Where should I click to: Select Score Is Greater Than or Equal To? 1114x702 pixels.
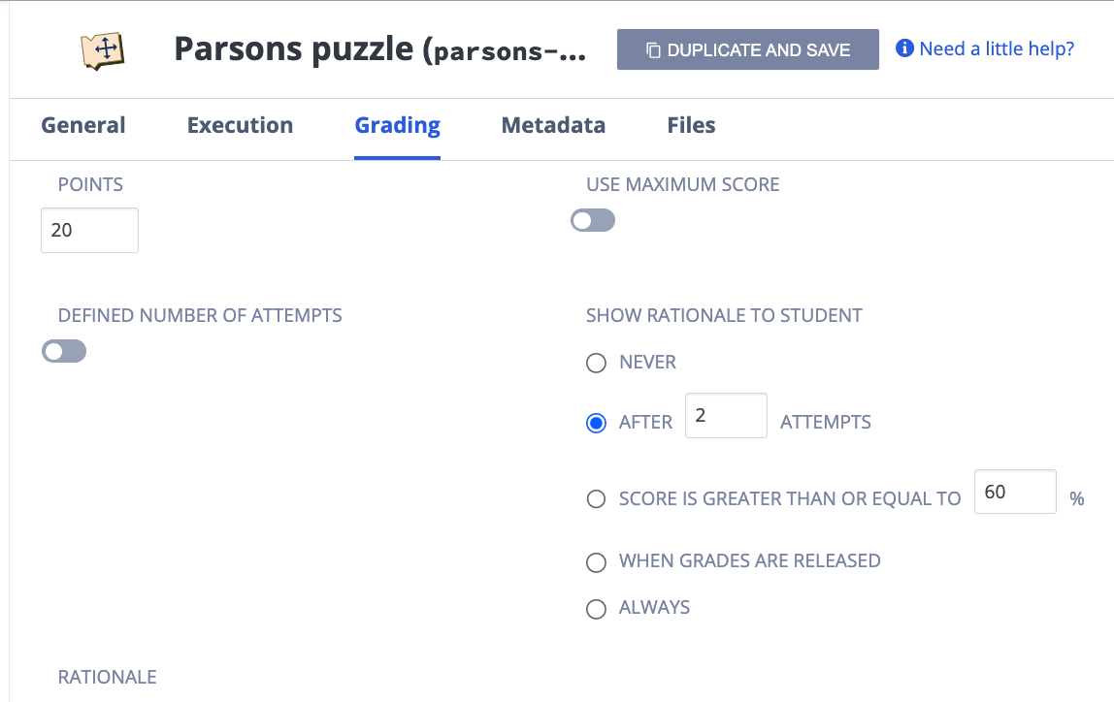(596, 499)
